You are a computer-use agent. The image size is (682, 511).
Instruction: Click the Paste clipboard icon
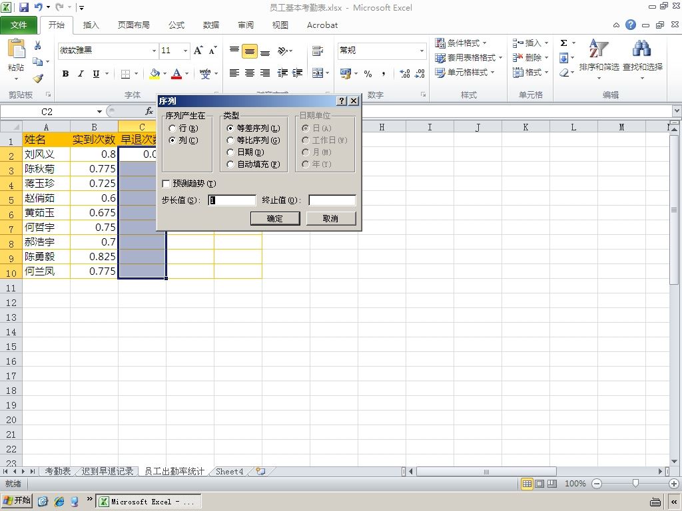[17, 49]
